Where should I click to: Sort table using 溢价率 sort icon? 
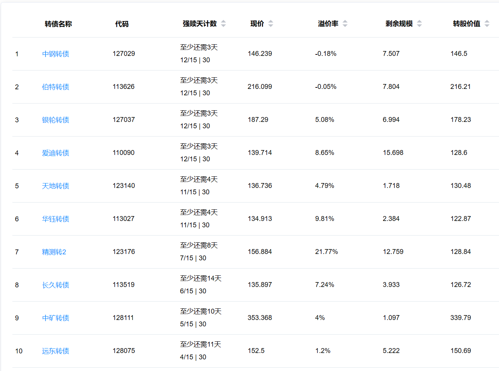[345, 24]
